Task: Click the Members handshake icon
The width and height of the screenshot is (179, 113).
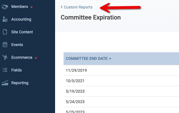Action: tap(5, 7)
